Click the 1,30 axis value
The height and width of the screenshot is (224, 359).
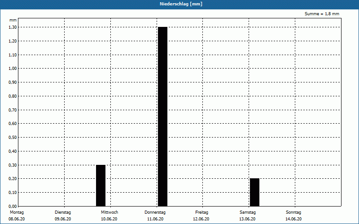13,27
